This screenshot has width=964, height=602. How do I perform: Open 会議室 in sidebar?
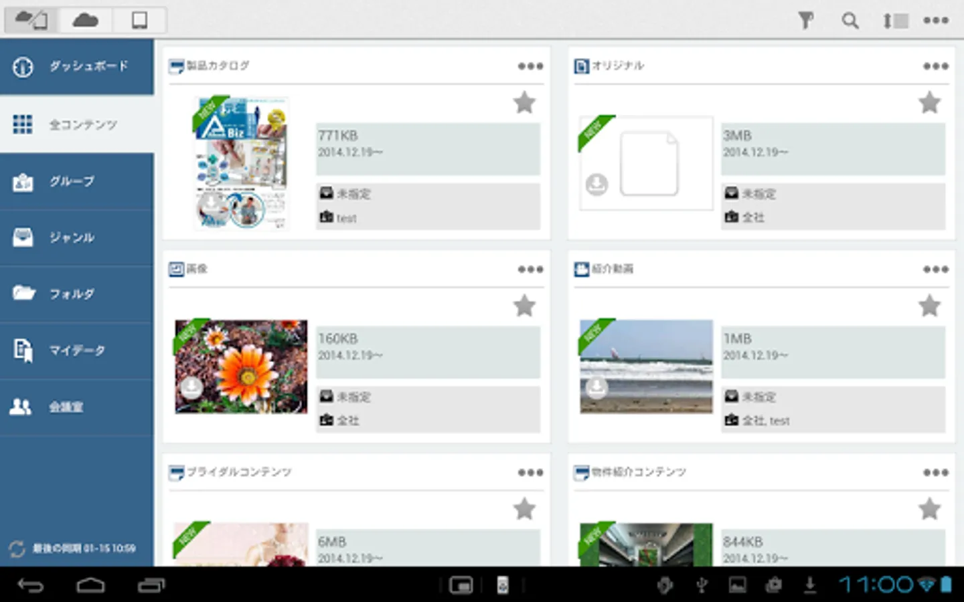[x=77, y=407]
